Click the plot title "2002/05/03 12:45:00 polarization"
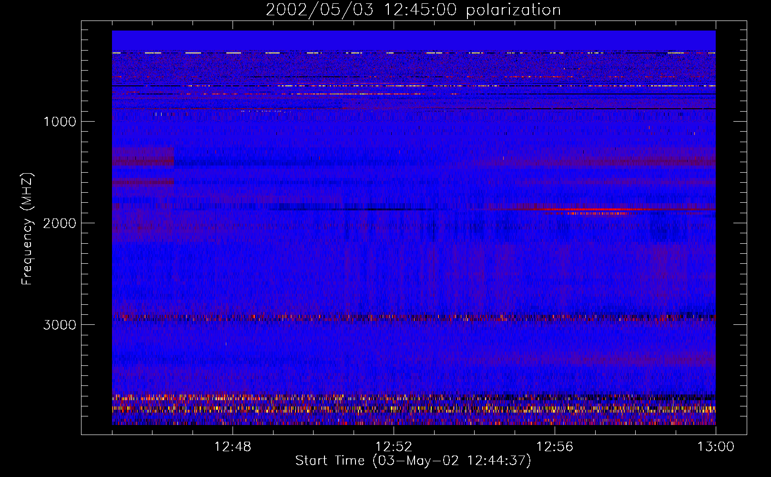The width and height of the screenshot is (771, 477). [x=413, y=10]
